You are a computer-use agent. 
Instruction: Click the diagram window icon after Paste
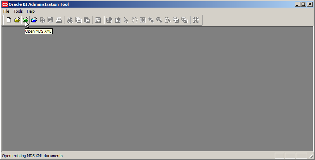pyautogui.click(x=98, y=20)
